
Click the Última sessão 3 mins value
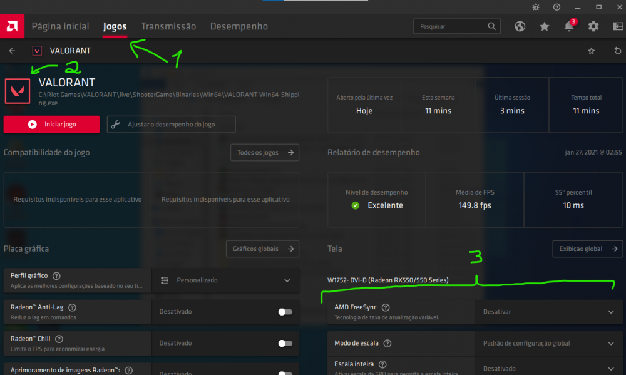coord(512,111)
